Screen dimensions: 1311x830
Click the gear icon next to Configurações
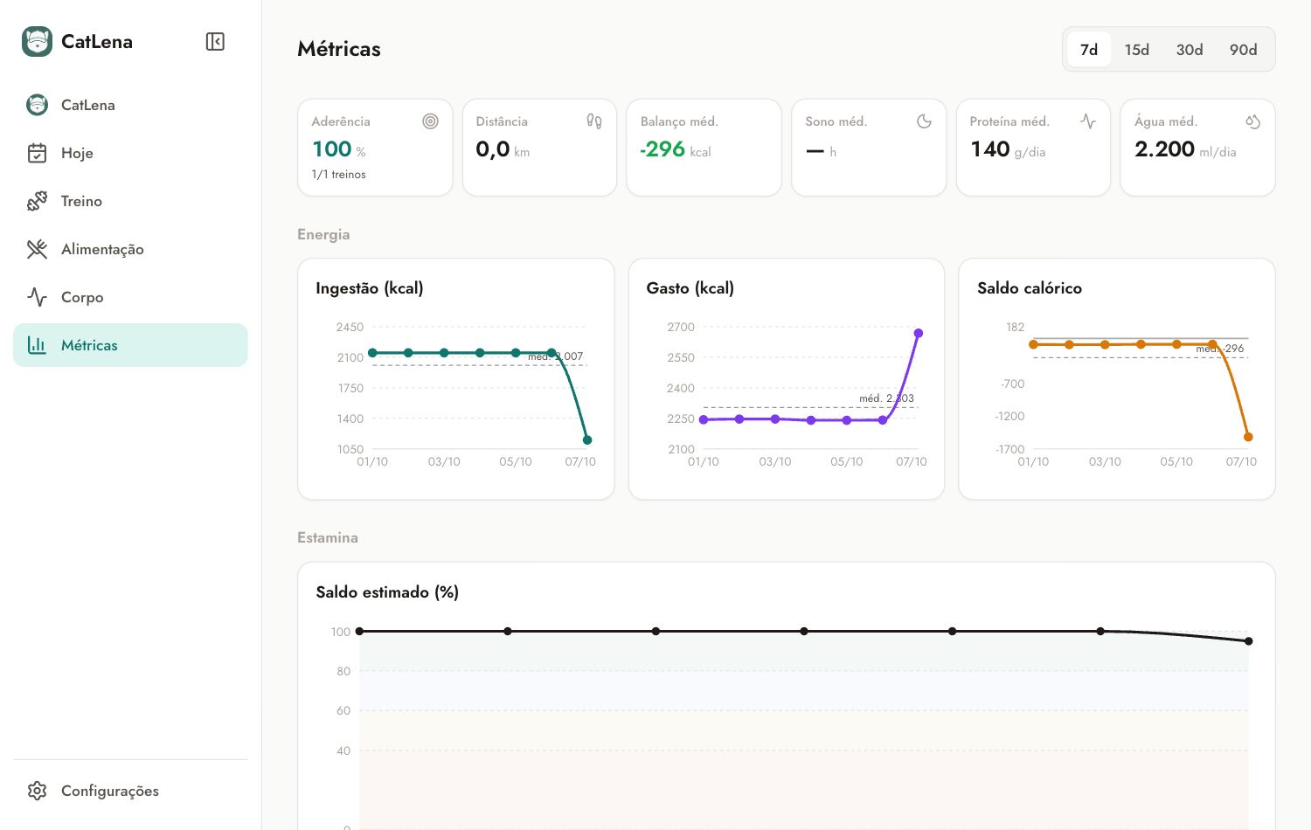pyautogui.click(x=37, y=791)
